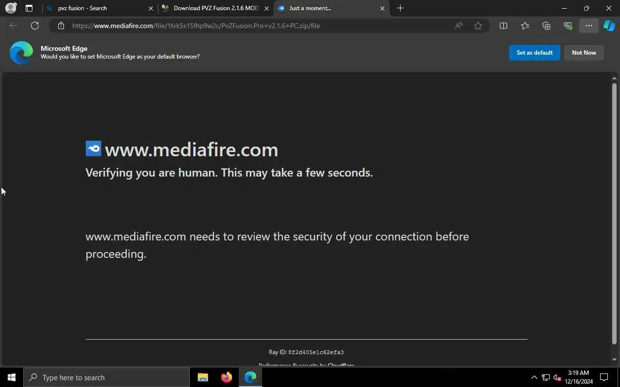Click the Verifying you are human text

tap(229, 173)
